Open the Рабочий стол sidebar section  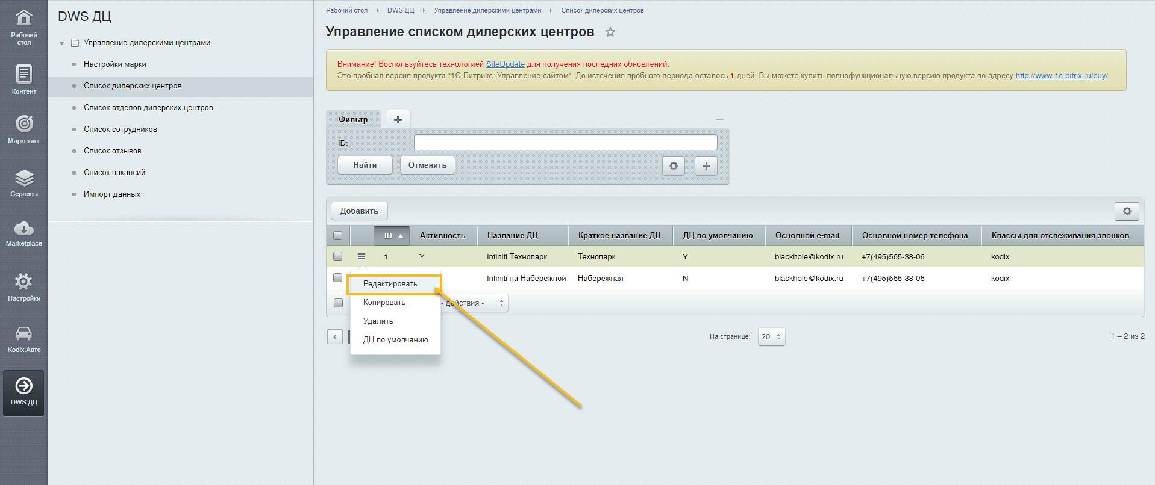pyautogui.click(x=24, y=27)
